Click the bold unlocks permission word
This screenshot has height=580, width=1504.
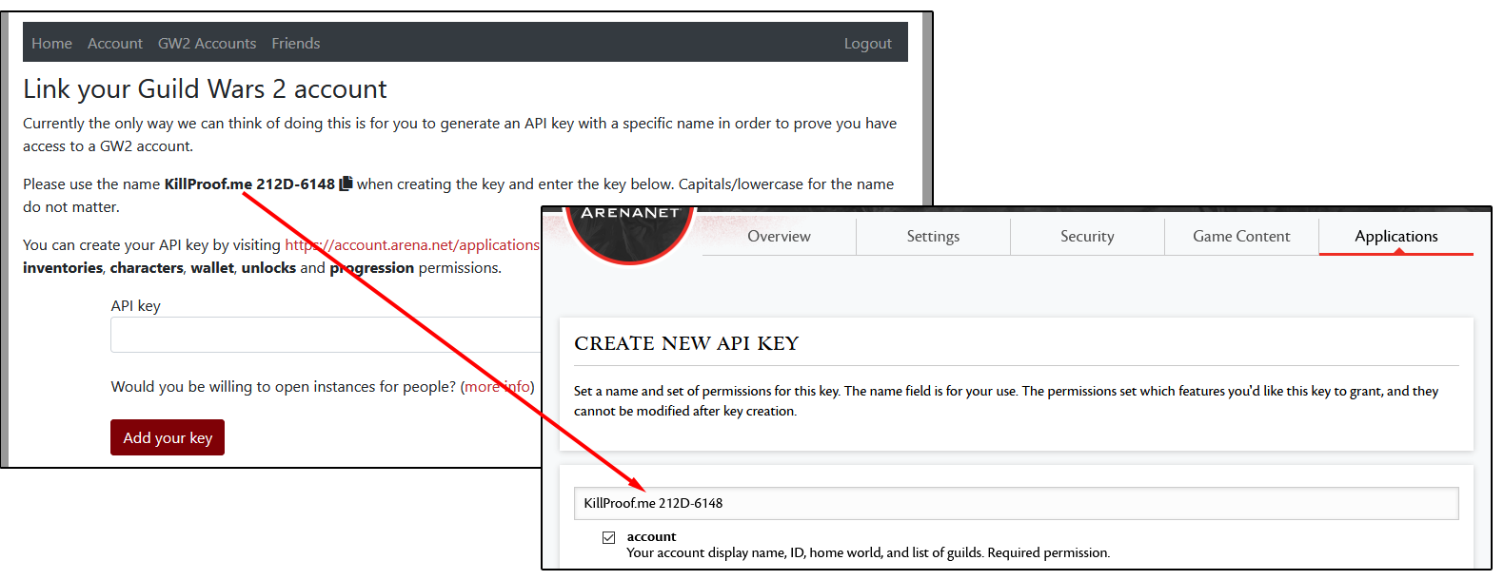point(268,268)
